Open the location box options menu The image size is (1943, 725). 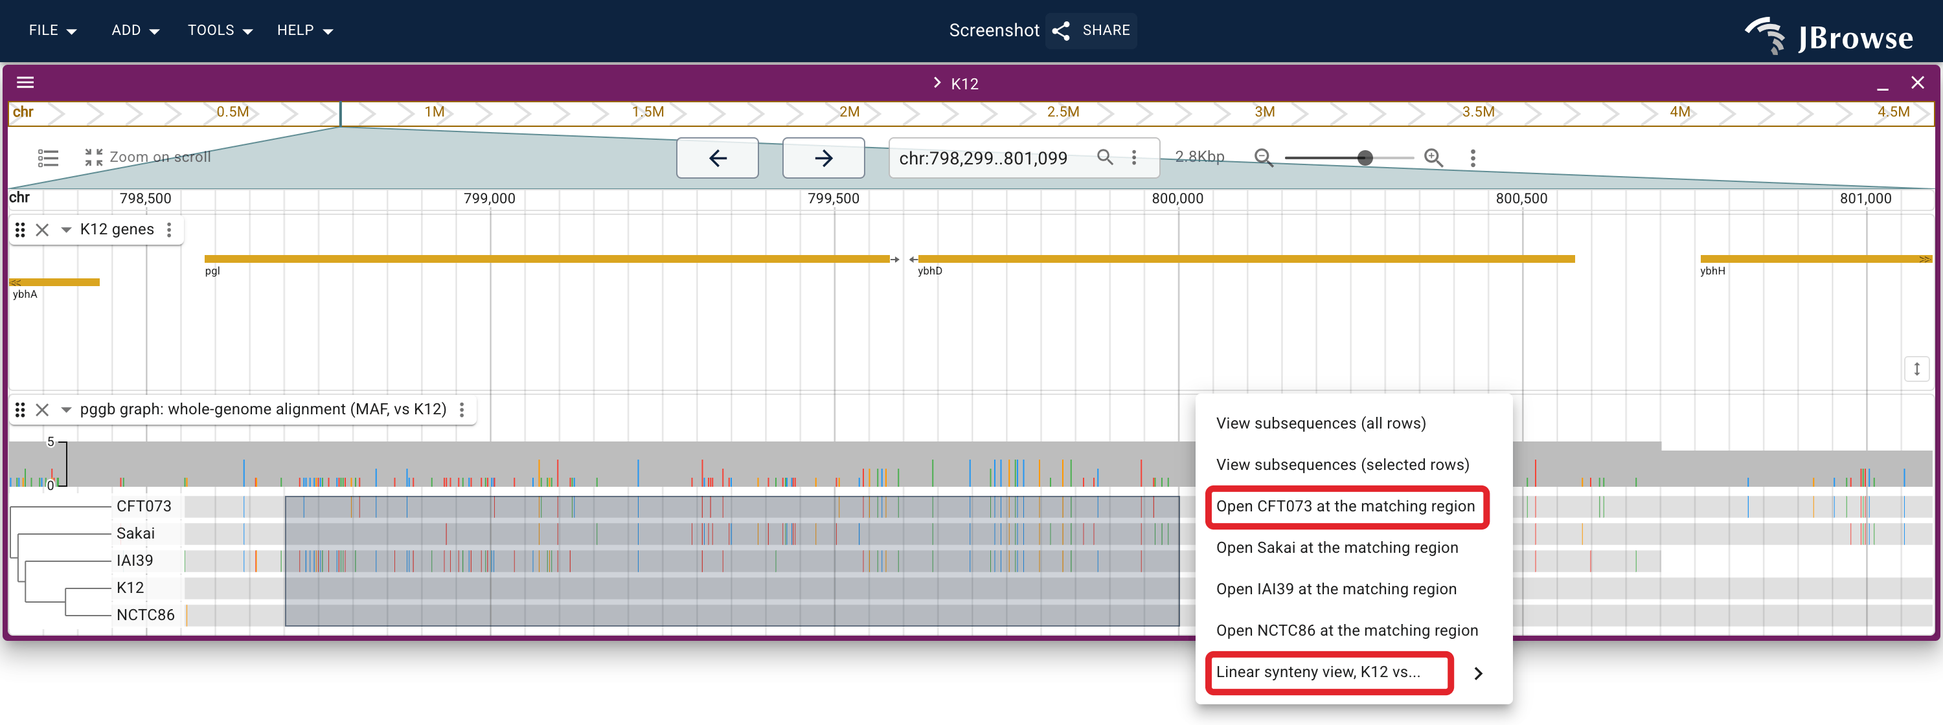[1133, 157]
